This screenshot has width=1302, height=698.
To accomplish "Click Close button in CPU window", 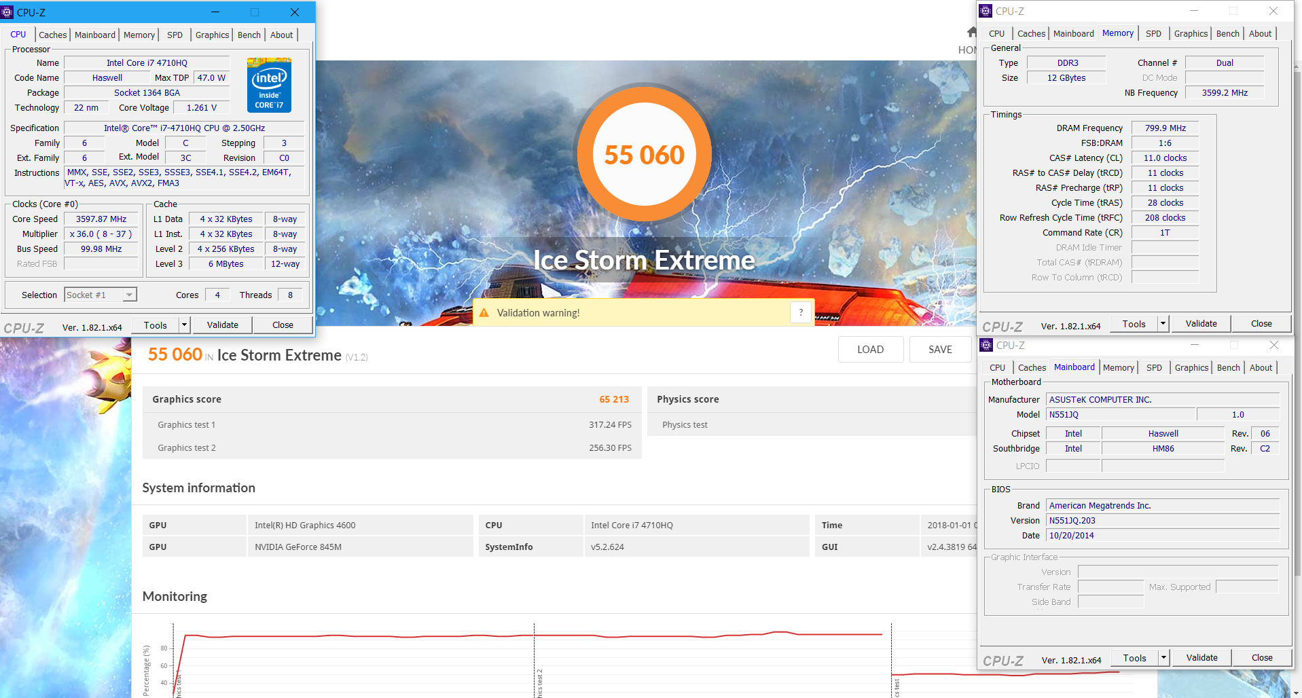I will pyautogui.click(x=283, y=325).
